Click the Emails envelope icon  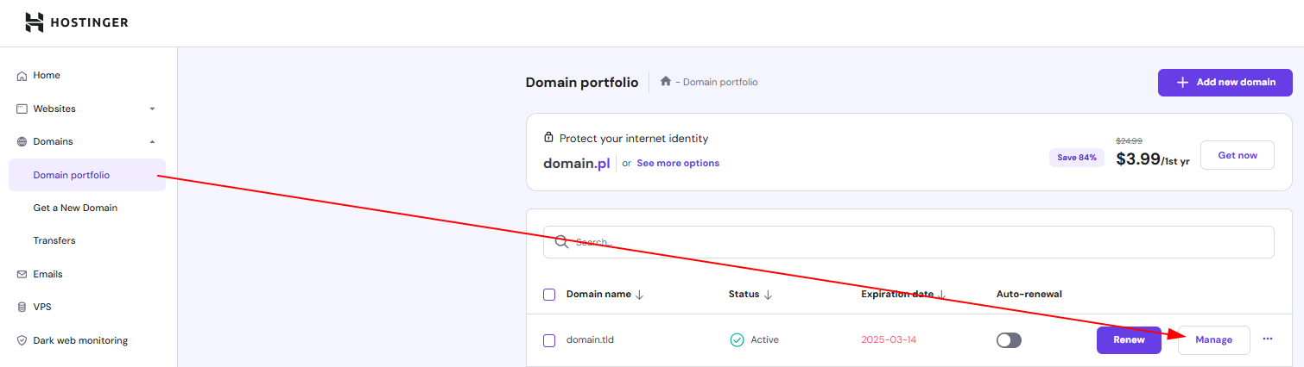tap(22, 275)
